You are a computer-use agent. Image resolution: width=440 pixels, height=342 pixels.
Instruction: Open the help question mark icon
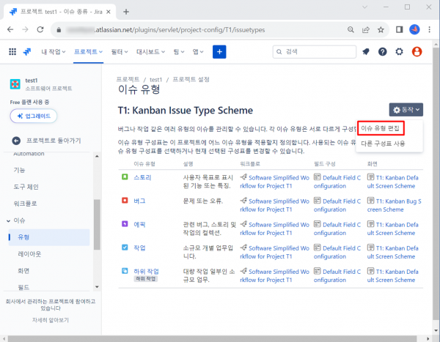pos(382,51)
